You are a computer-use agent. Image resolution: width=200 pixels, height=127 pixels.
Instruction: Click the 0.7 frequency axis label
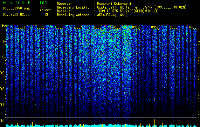[x=3, y=105]
